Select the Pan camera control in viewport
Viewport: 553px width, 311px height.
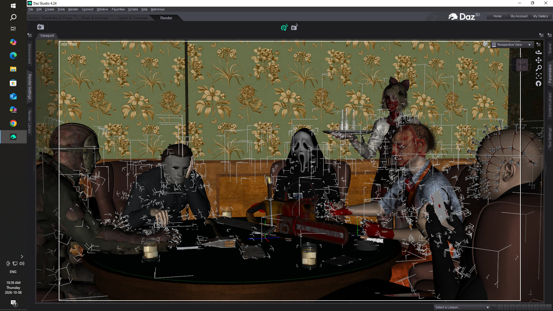coord(539,60)
